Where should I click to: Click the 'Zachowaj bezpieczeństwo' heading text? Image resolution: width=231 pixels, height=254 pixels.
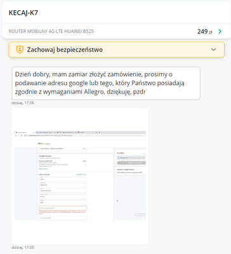click(x=65, y=50)
